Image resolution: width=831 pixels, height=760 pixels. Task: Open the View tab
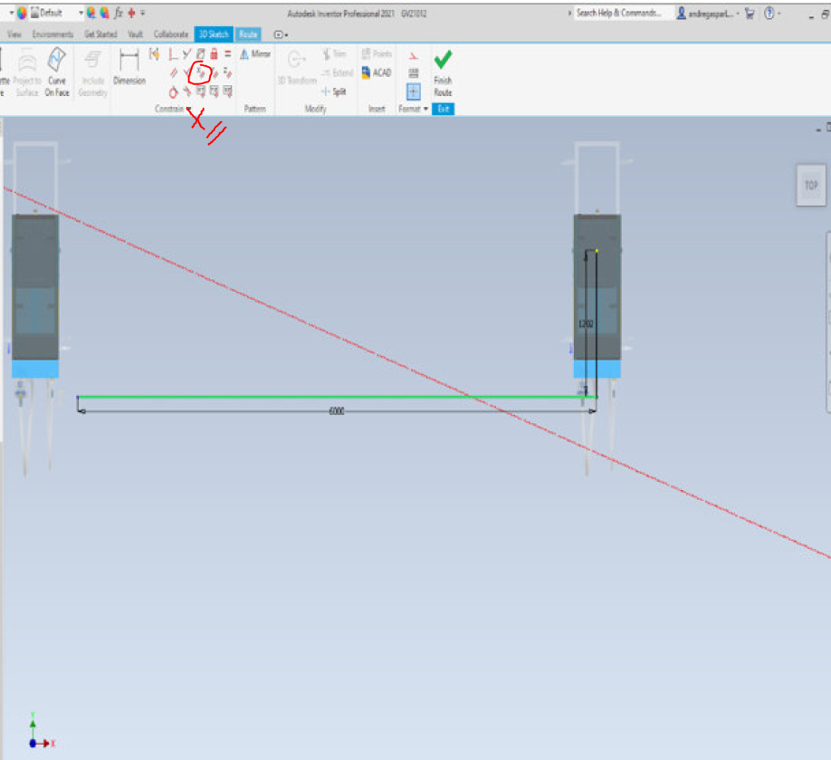(14, 34)
